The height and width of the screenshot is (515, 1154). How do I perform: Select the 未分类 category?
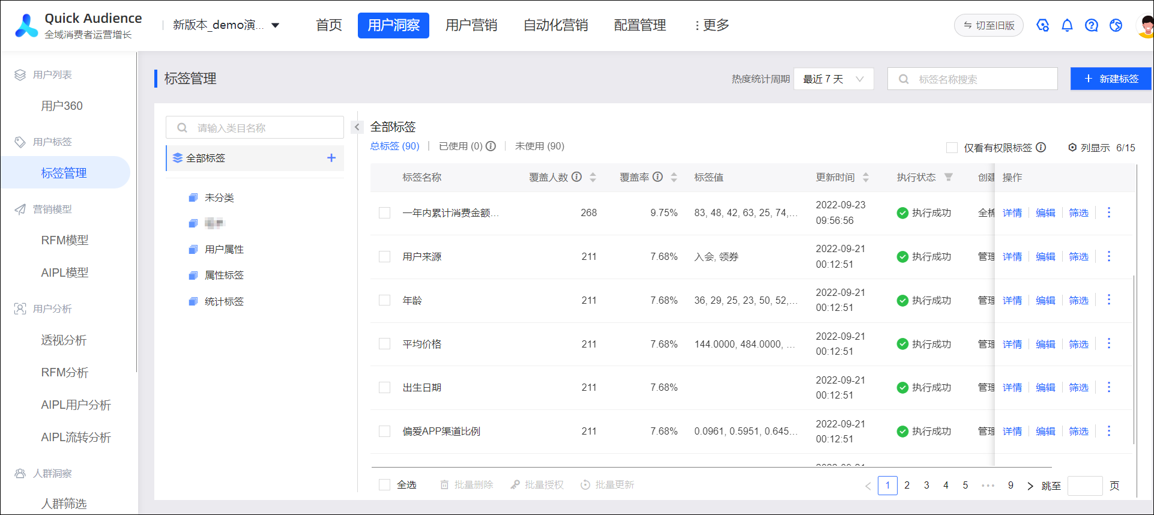pyautogui.click(x=219, y=197)
